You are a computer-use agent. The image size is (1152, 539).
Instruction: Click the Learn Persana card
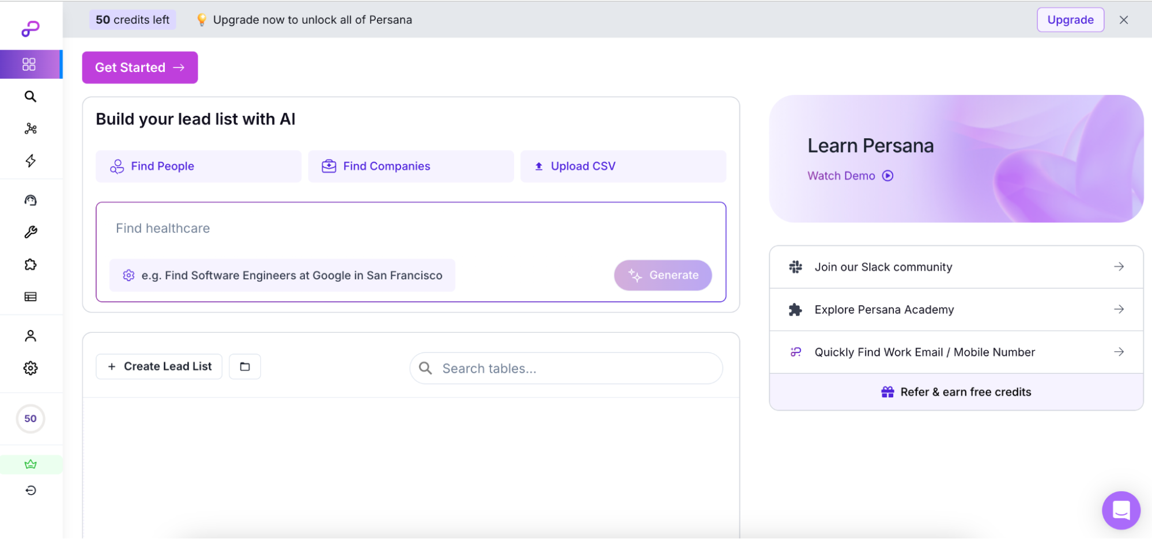click(956, 159)
